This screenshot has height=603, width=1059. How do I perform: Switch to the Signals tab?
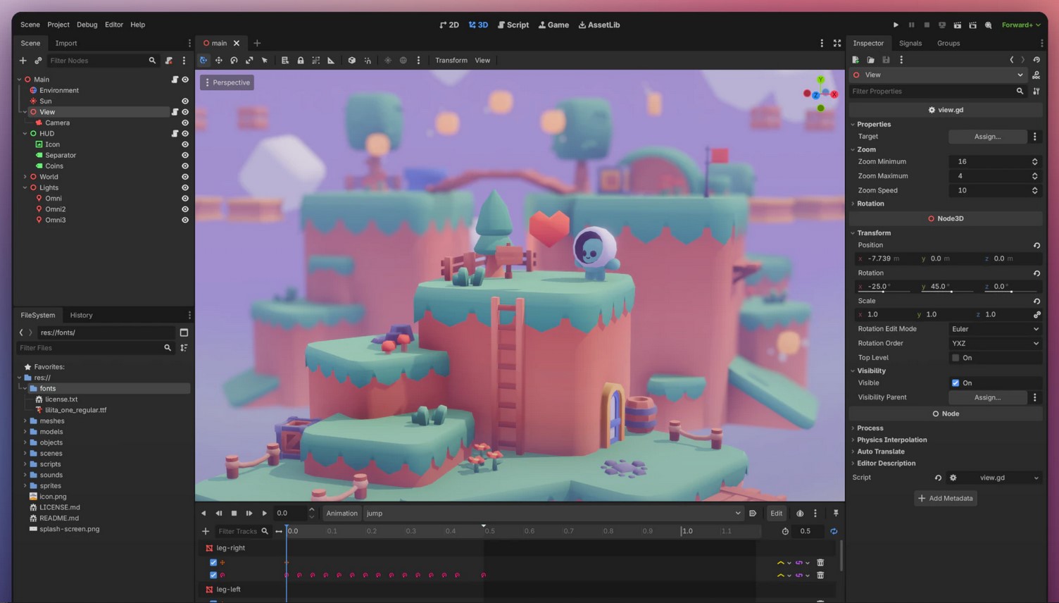(910, 43)
